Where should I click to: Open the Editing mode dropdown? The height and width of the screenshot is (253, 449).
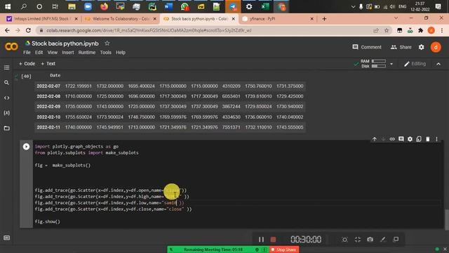tap(415, 64)
